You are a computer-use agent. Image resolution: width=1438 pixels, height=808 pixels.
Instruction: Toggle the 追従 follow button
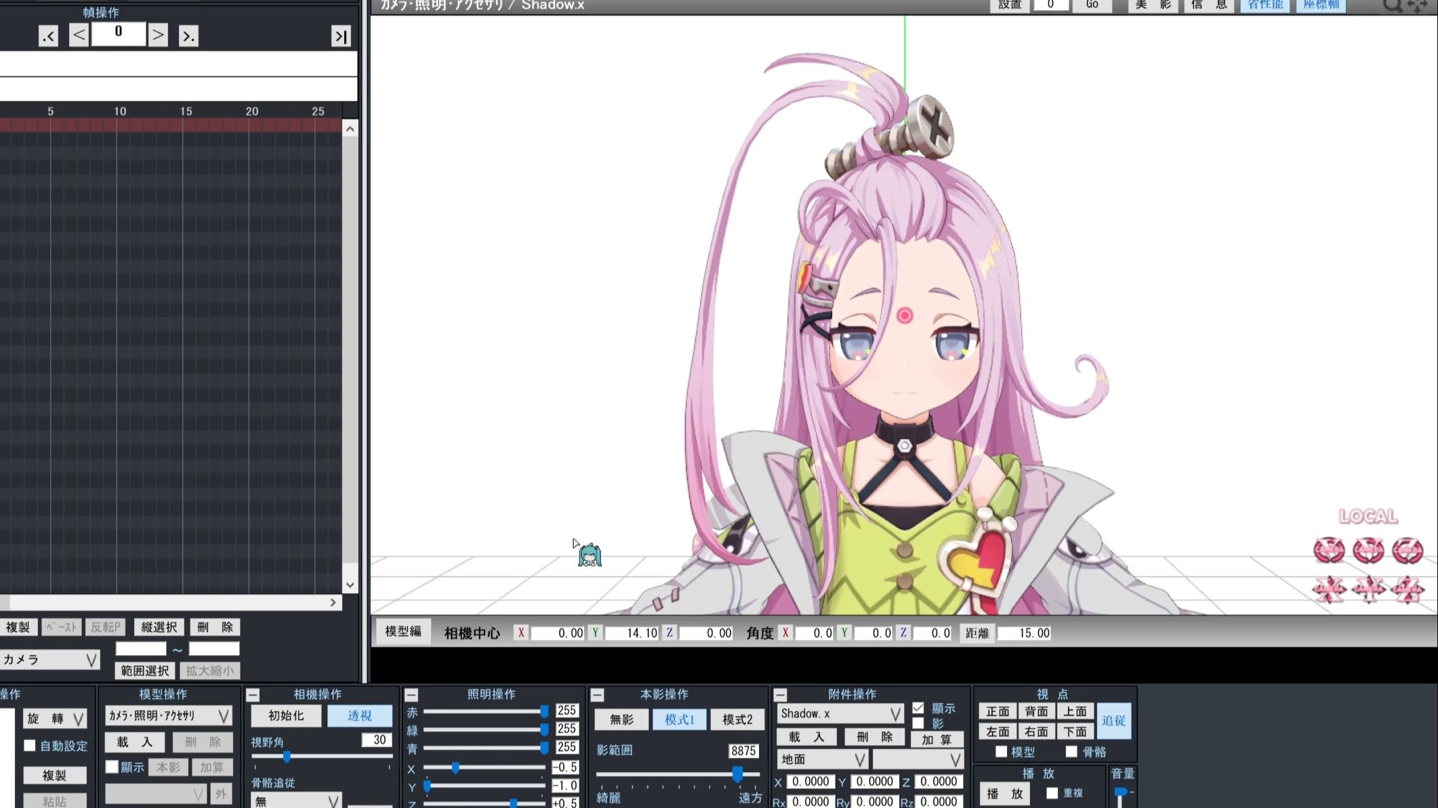pos(1113,721)
